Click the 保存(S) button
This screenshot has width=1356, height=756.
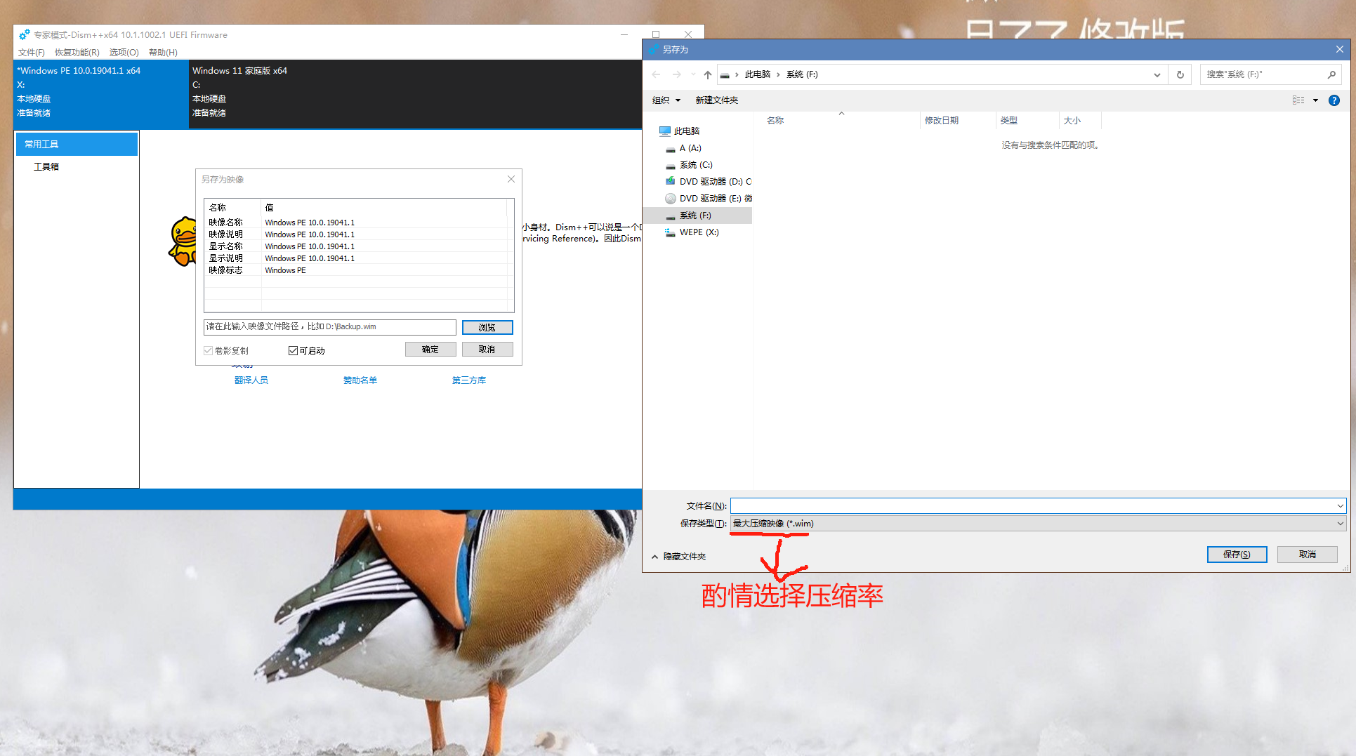pyautogui.click(x=1237, y=554)
